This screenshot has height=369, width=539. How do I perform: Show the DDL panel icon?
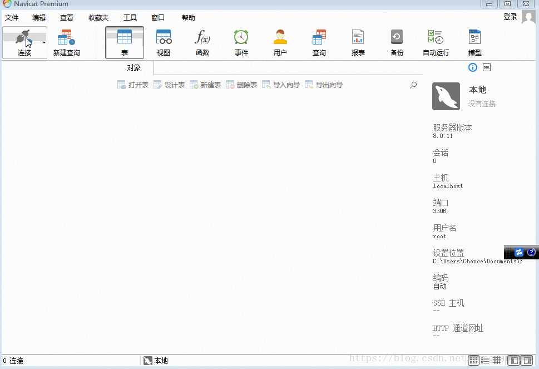tap(486, 67)
